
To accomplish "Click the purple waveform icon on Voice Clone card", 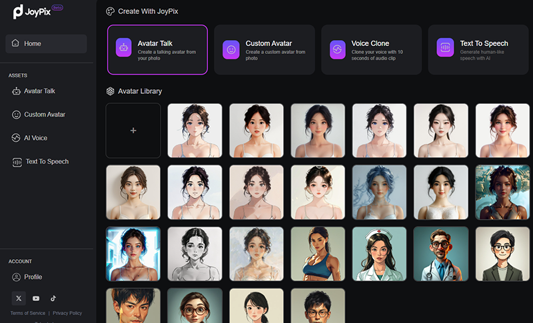I will [338, 49].
